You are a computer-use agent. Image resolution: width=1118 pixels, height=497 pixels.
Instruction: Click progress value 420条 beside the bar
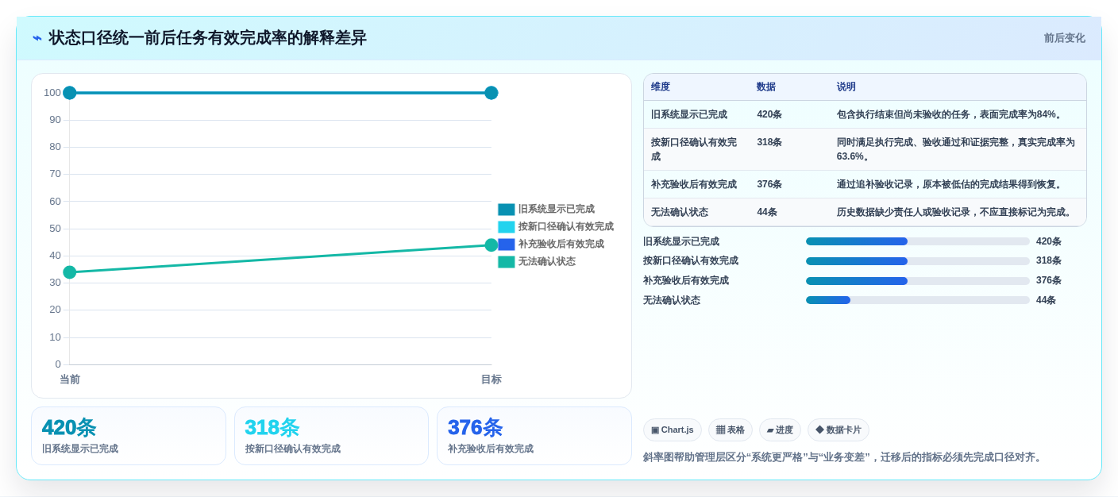pyautogui.click(x=1049, y=241)
